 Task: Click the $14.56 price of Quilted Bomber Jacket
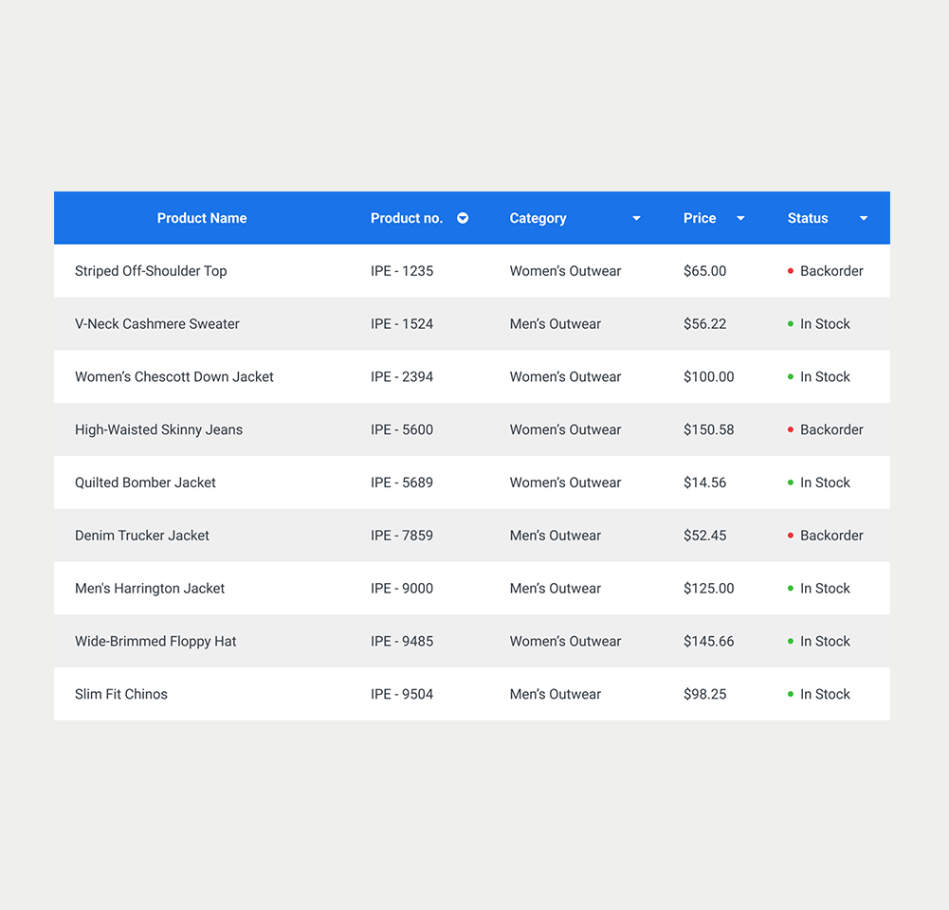pos(704,482)
